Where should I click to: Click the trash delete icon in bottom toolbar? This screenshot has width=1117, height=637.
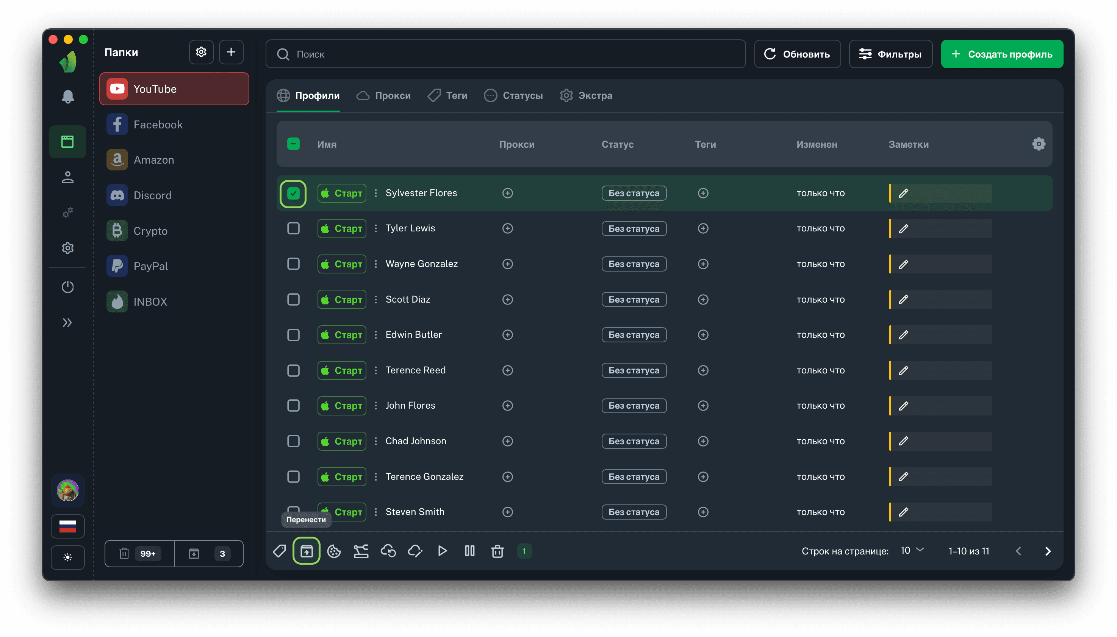497,551
